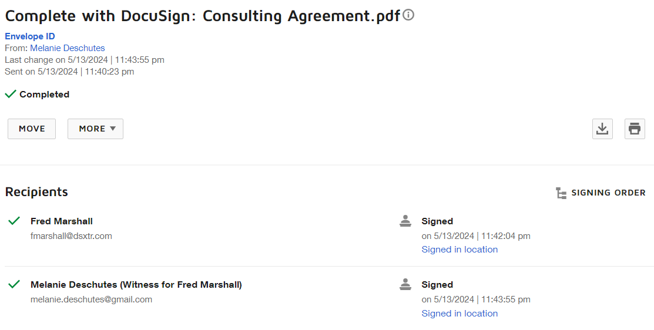Viewport: 654px width, 330px height.
Task: Click the signing order hierarchy icon
Action: tap(561, 193)
